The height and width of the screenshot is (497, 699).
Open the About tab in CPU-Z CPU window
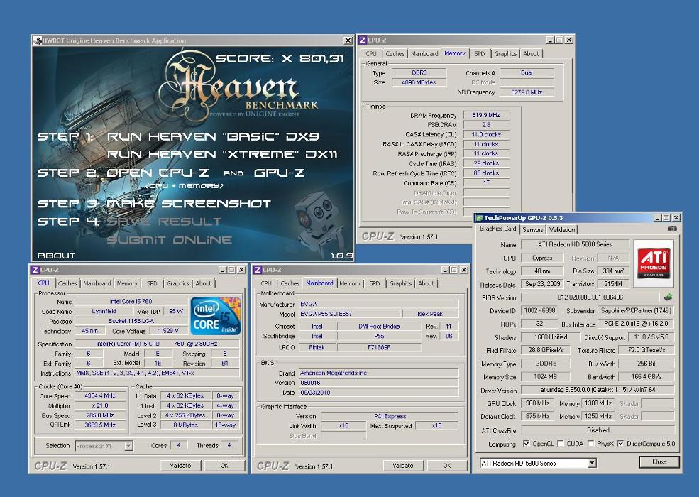(203, 283)
